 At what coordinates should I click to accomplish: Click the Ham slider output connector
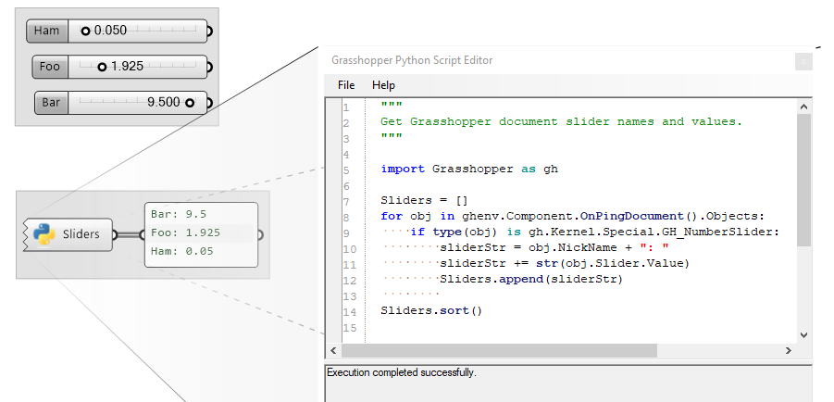coord(209,31)
